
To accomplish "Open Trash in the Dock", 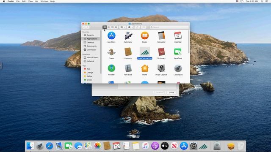I will 241,146.
